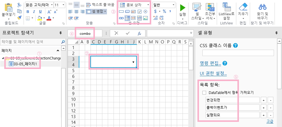Toggle bold text formatting
Viewport: 282px width, 127px height.
click(x=28, y=11)
